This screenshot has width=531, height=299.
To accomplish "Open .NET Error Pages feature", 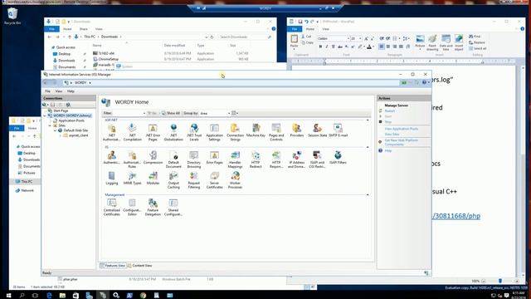I will coord(153,132).
